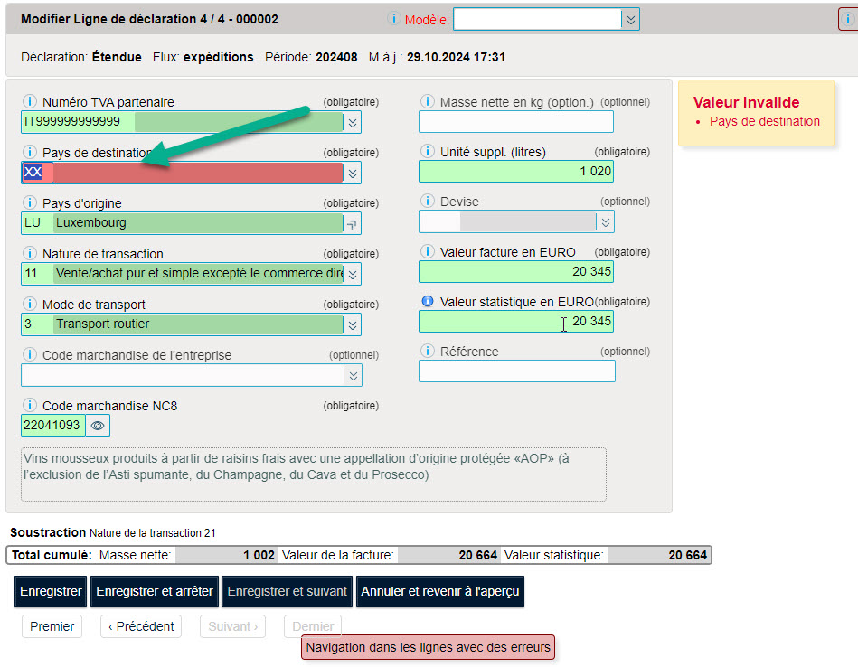Click the Dernier navigation button
858x667 pixels.
[313, 626]
